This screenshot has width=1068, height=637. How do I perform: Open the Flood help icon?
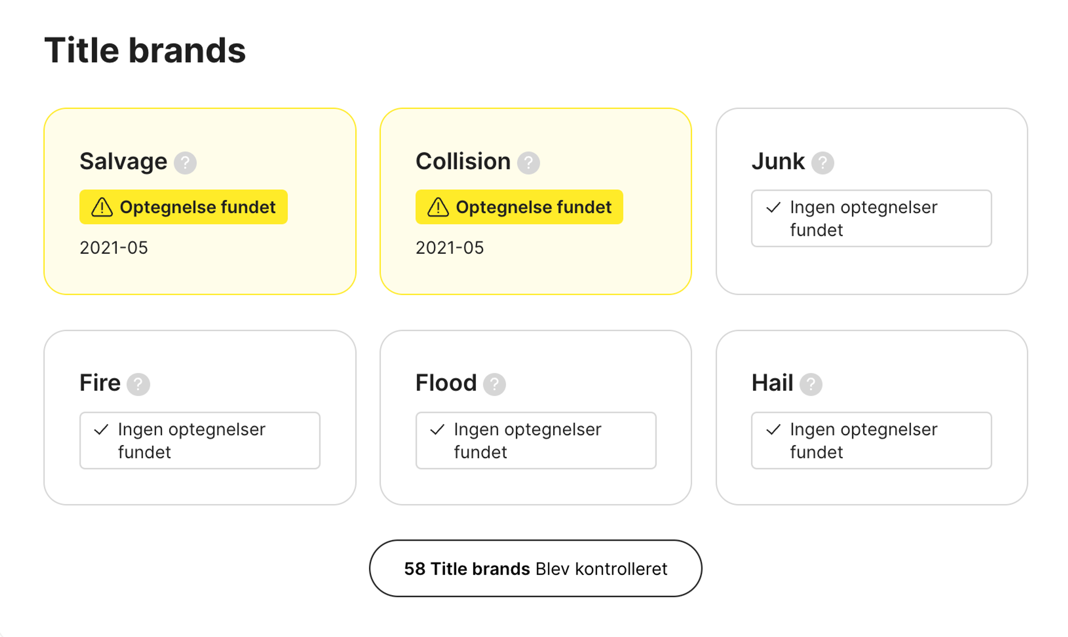(x=494, y=384)
